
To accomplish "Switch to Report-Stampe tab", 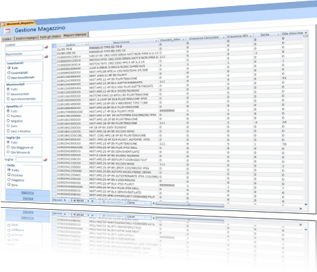I will pyautogui.click(x=75, y=35).
